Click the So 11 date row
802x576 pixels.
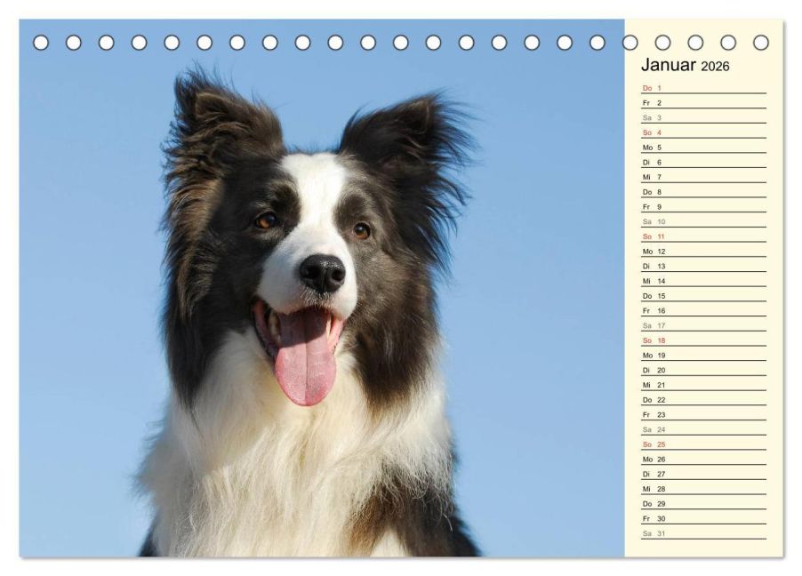tap(703, 236)
